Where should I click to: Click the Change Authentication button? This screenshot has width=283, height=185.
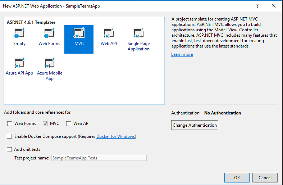[x=195, y=125]
